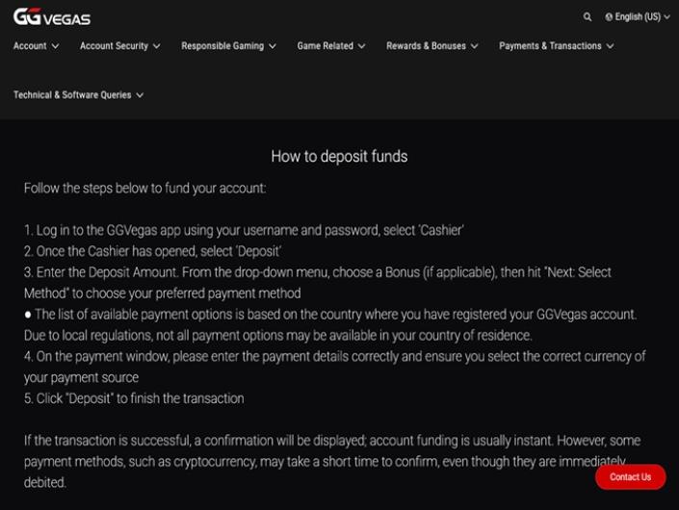
Task: Click the arrow next to Payments & Transactions
Action: (x=611, y=46)
